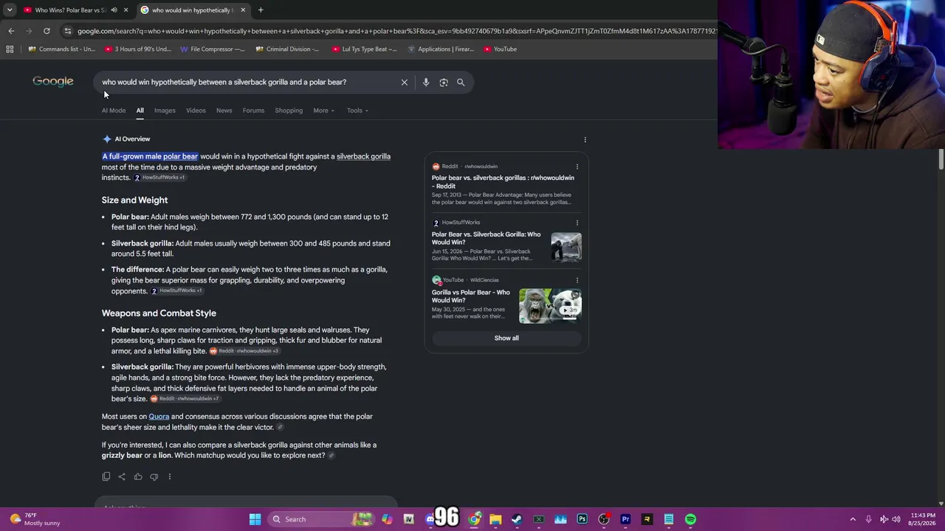Close the Google search results tab

click(x=243, y=10)
